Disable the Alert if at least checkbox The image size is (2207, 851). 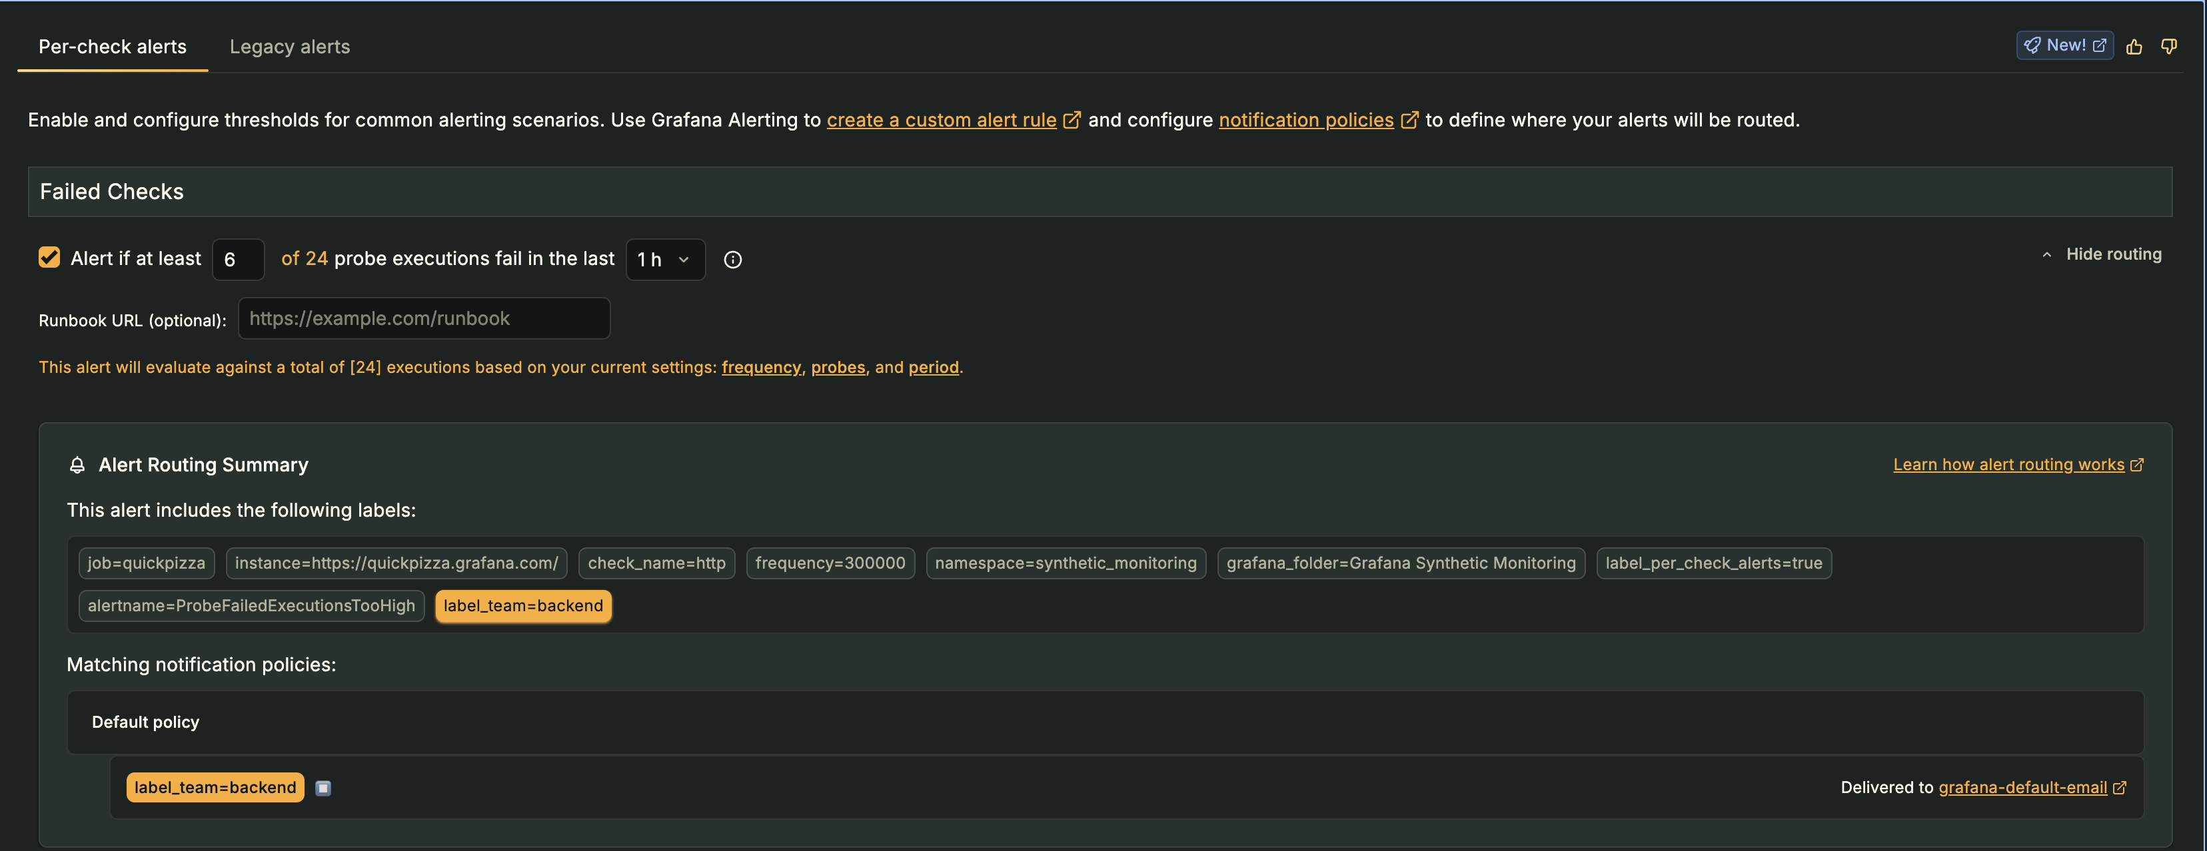(x=49, y=257)
